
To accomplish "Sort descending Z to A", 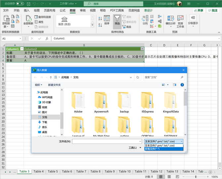I will click(100, 25).
